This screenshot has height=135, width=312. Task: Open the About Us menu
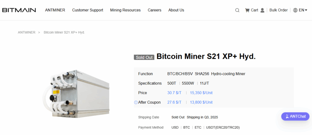(176, 10)
